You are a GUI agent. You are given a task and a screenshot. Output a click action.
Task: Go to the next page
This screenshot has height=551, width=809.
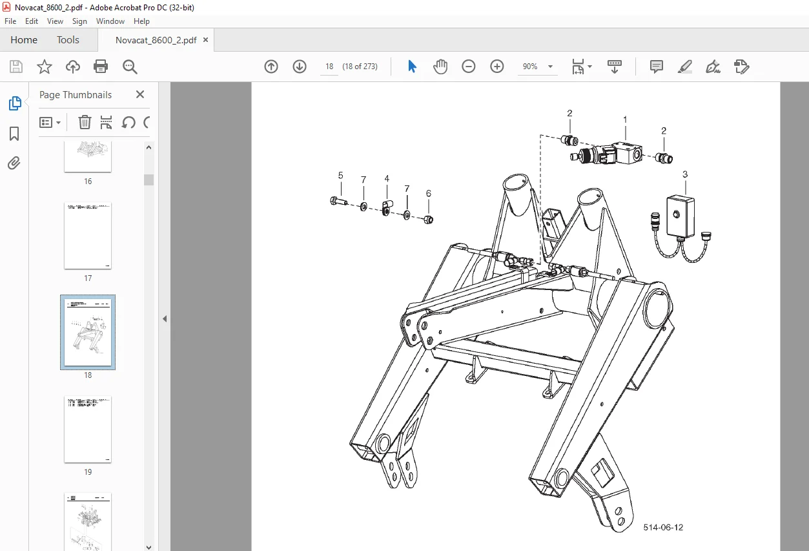point(300,67)
